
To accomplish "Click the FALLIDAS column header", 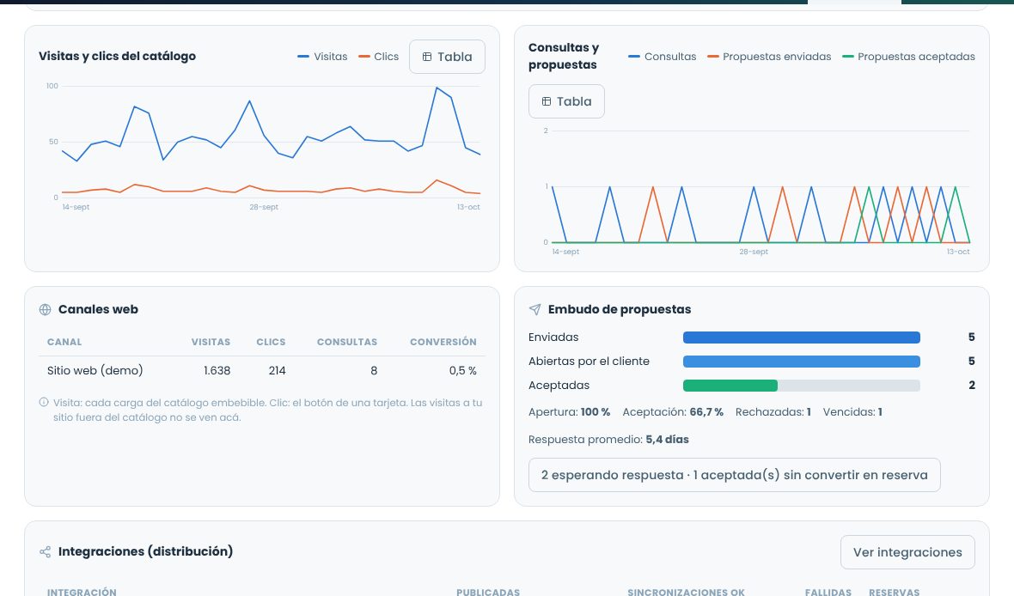I will click(x=828, y=592).
